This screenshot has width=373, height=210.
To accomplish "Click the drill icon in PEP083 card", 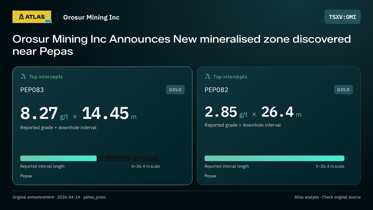I will (23, 76).
